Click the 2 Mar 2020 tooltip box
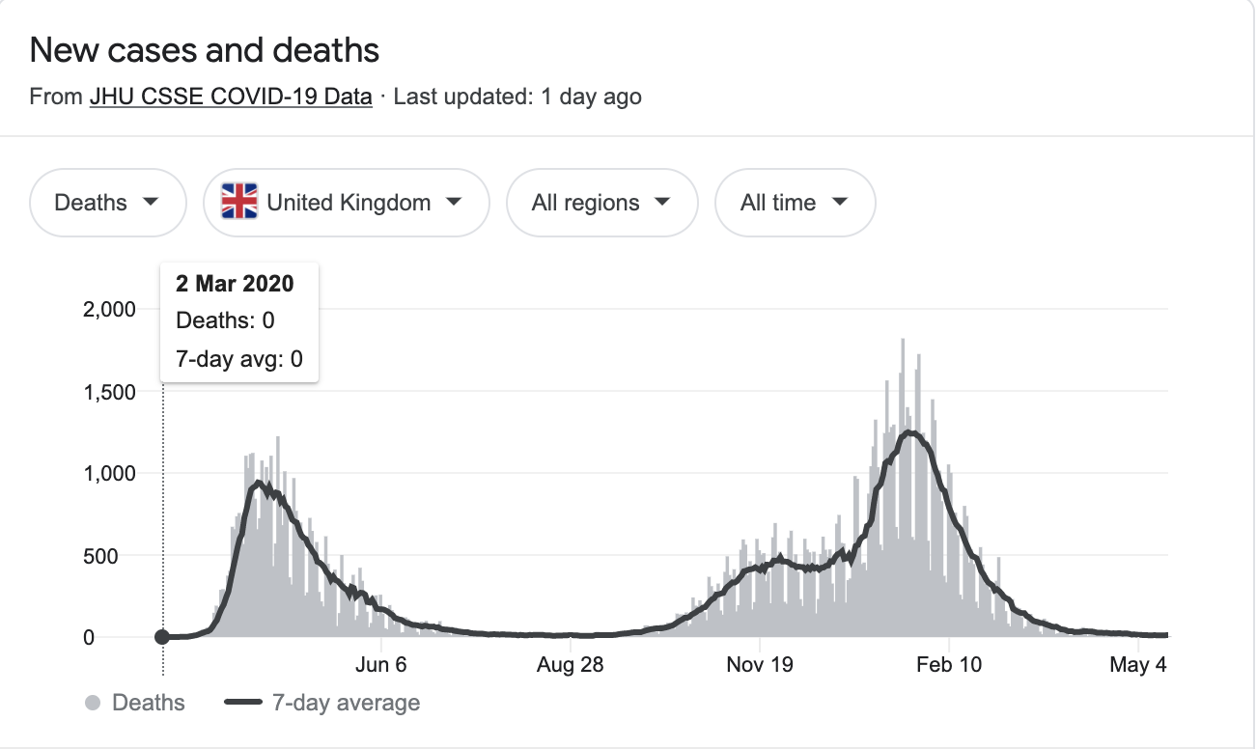 [x=239, y=321]
